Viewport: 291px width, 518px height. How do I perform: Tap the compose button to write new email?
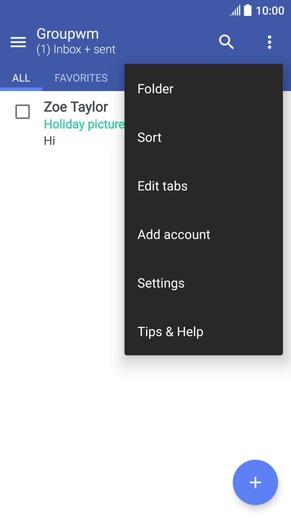(255, 482)
